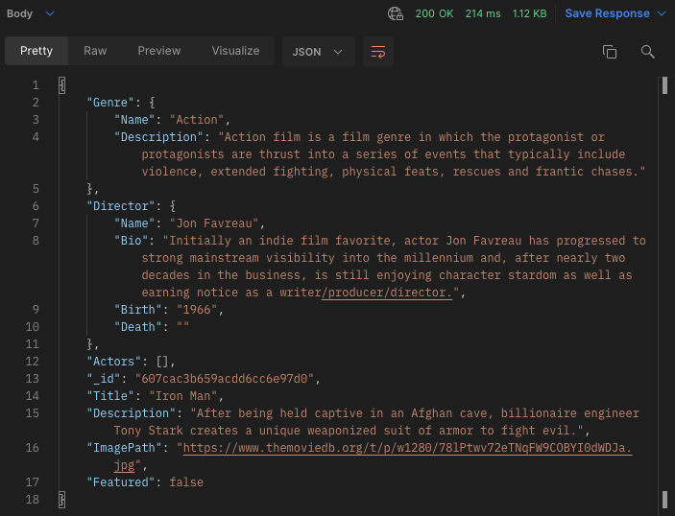The height and width of the screenshot is (516, 675).
Task: Click the 200 OK status indicator
Action: (436, 13)
